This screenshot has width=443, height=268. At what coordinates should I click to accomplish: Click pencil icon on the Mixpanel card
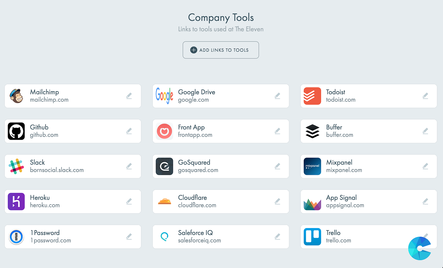pos(426,166)
